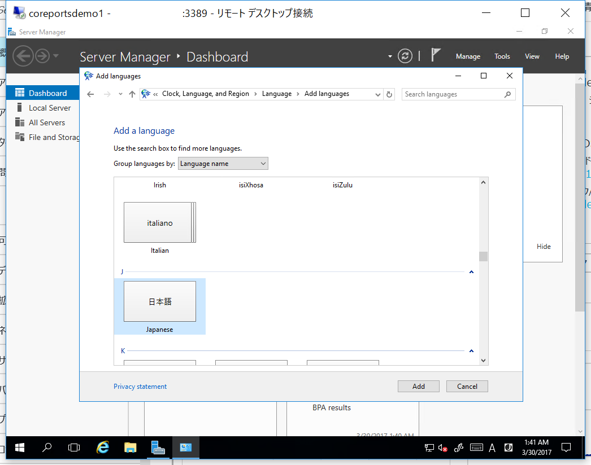Open the Manage menu
Viewport: 591px width, 465px height.
468,56
